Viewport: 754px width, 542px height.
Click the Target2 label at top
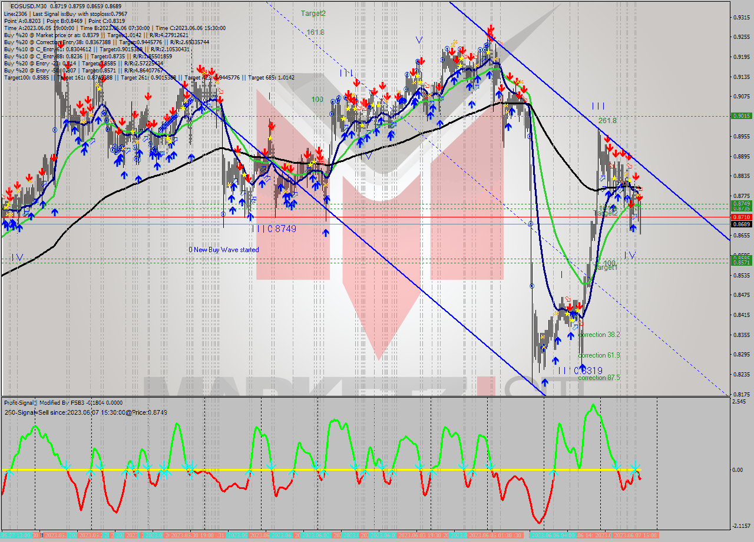(313, 13)
